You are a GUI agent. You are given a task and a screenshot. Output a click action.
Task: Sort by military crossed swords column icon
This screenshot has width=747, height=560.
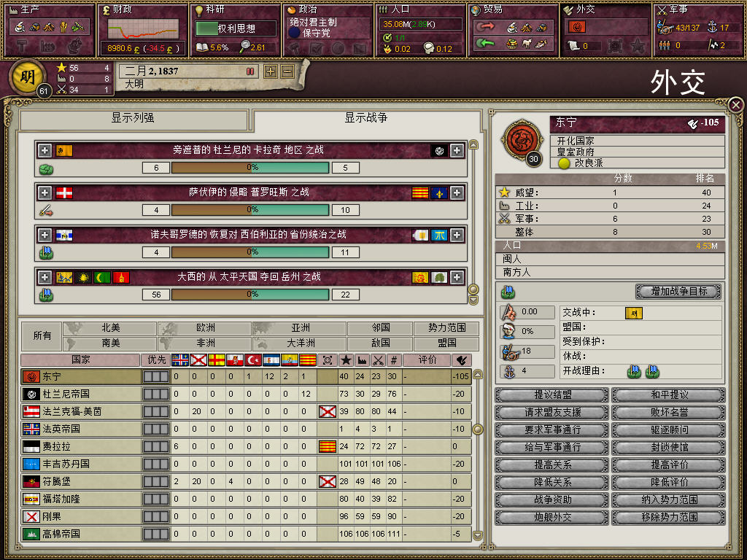tap(378, 360)
